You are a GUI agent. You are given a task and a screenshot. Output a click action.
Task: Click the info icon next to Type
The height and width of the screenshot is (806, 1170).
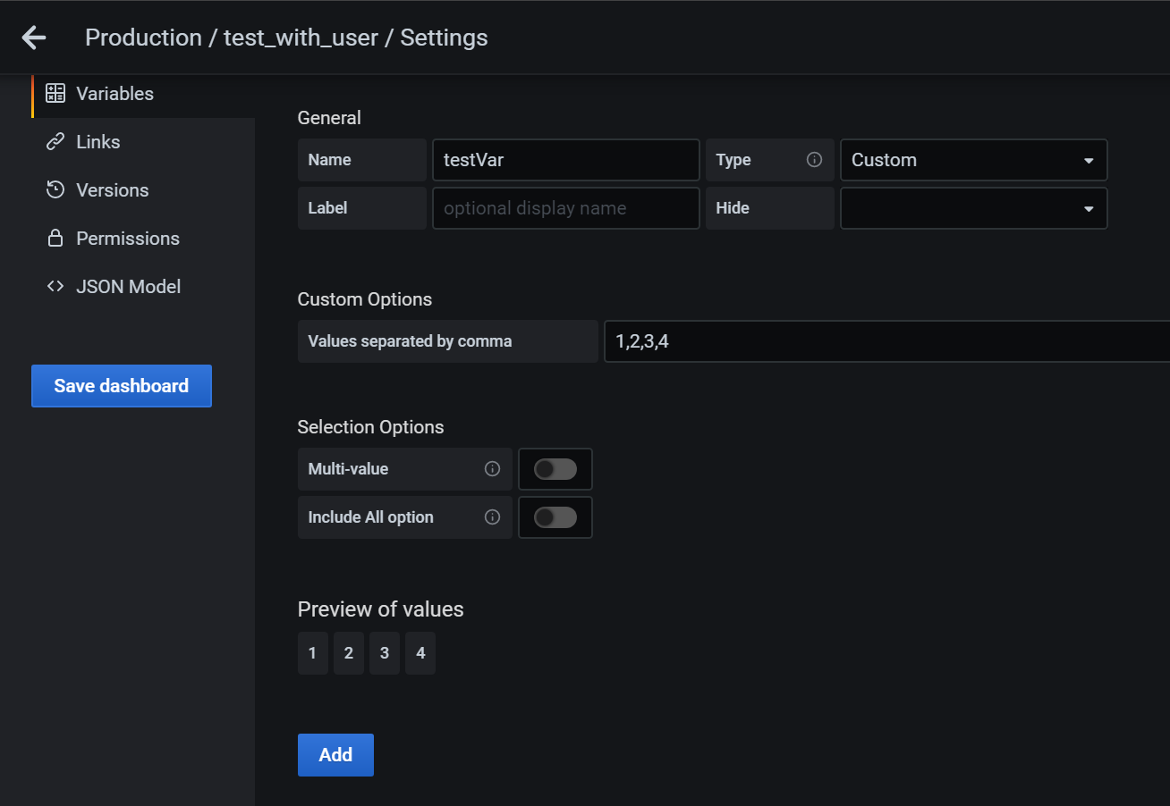pos(814,159)
